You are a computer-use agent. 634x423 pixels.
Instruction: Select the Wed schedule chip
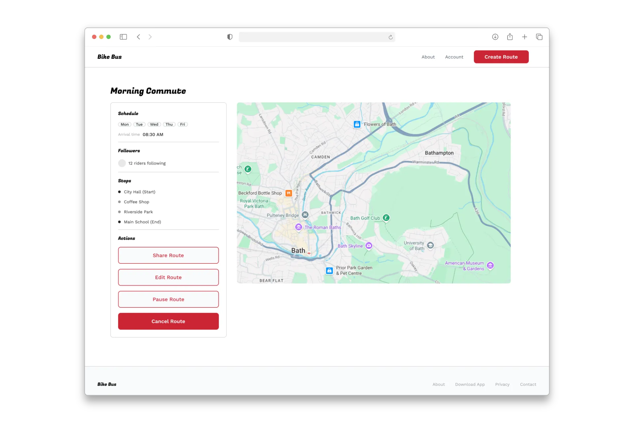[x=154, y=124]
